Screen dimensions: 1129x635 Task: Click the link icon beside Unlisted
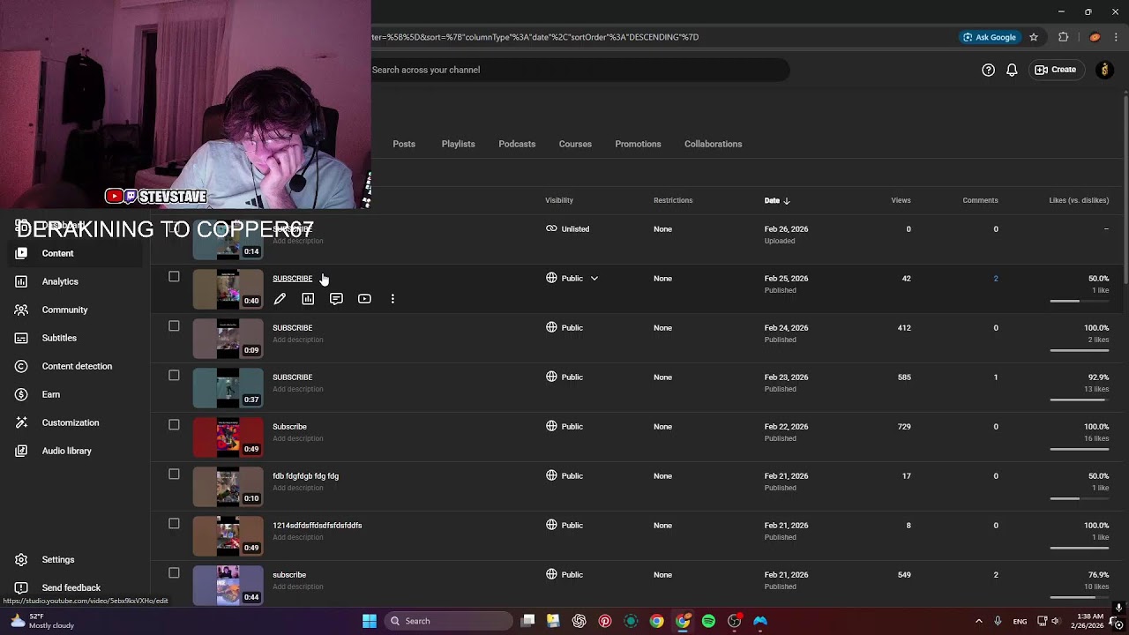click(x=551, y=228)
